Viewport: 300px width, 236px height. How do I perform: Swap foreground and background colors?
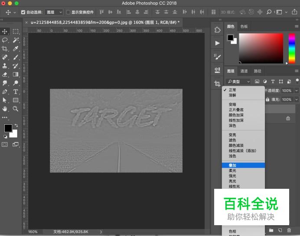point(16,125)
